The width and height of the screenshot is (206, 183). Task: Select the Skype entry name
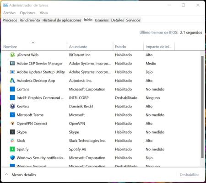pos(22,132)
